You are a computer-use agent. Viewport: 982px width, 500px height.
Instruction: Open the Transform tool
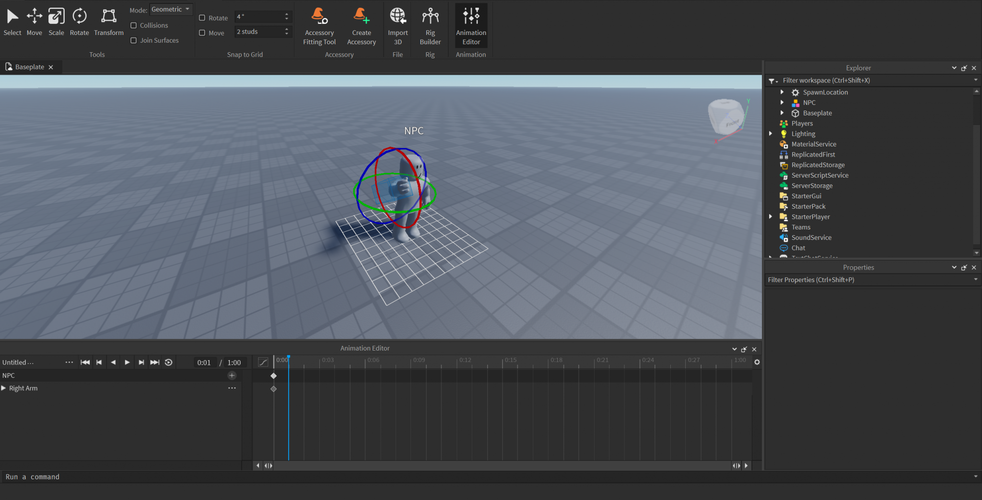click(x=108, y=19)
